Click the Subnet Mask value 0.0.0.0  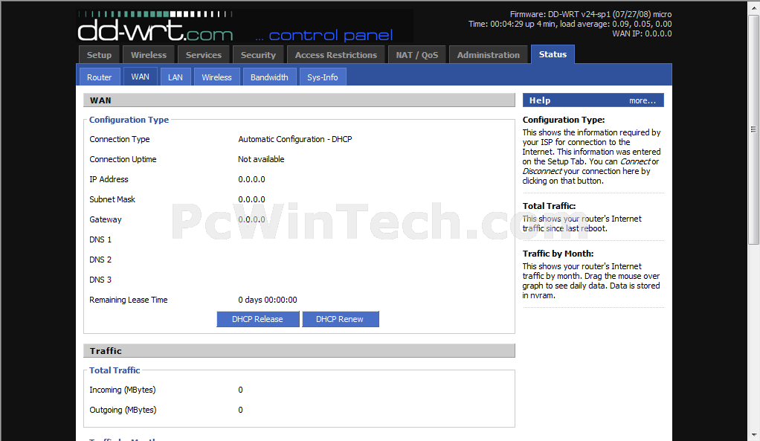tap(251, 199)
